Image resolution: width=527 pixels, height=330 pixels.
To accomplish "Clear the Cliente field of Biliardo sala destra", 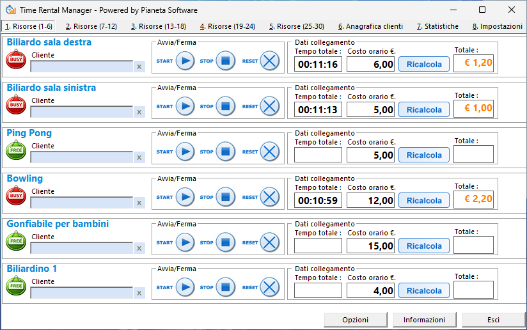I will pos(139,67).
